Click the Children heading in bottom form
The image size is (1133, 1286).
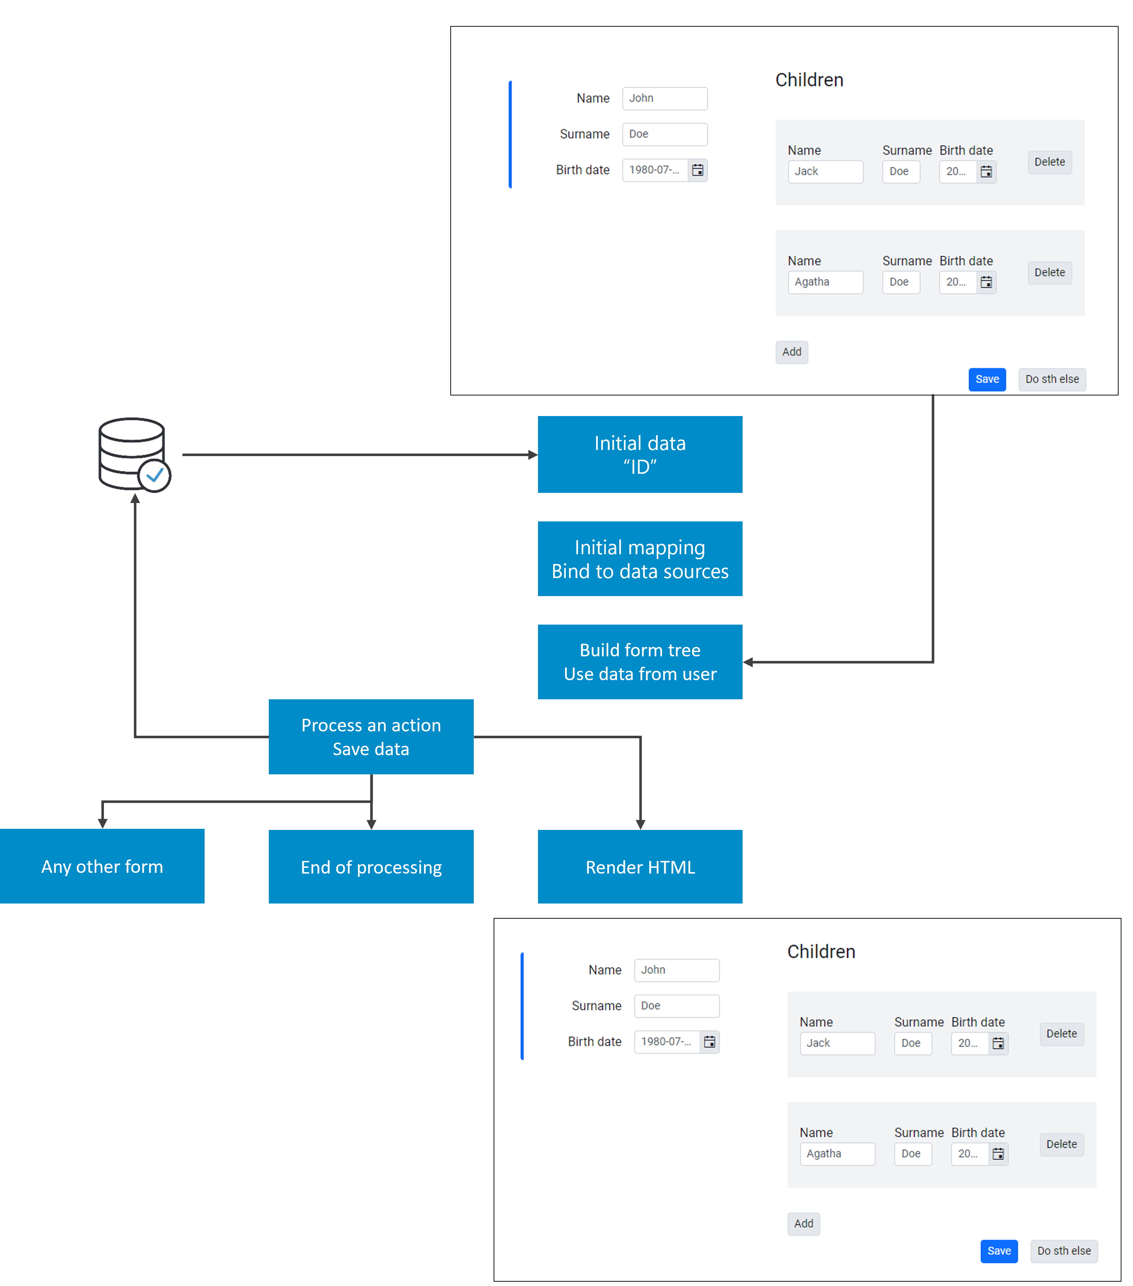[x=821, y=952]
